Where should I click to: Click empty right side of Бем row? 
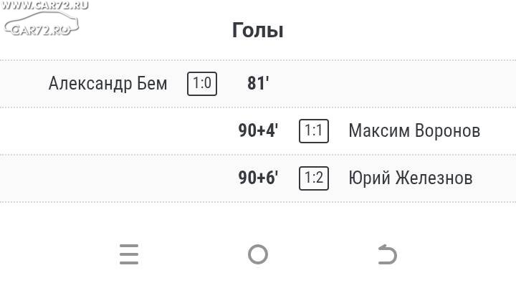point(391,84)
